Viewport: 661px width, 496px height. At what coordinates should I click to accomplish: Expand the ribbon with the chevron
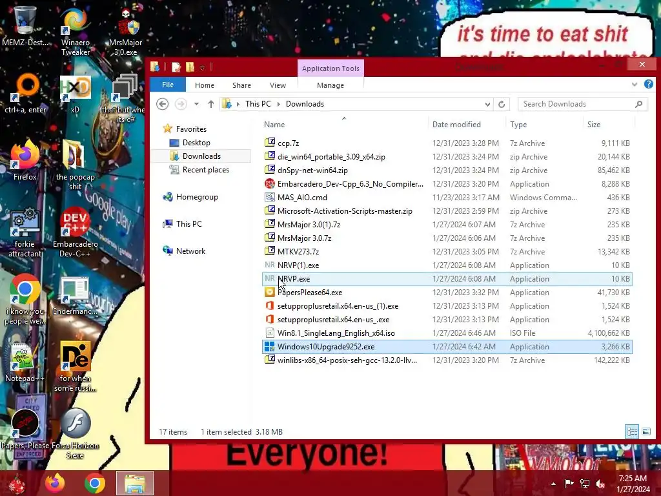point(635,85)
